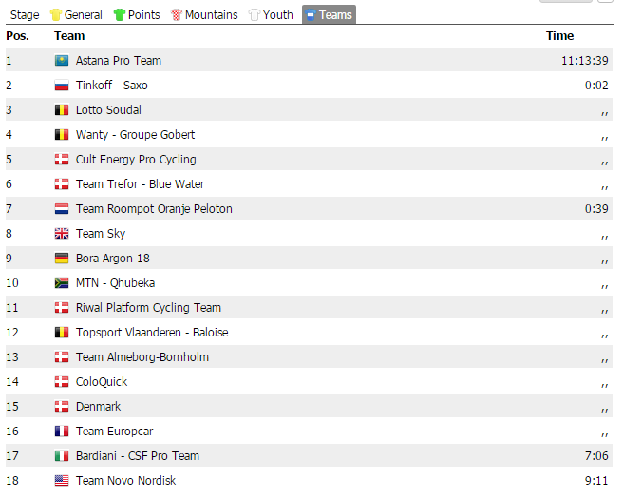Click British flag beside Team Sky

coord(62,234)
